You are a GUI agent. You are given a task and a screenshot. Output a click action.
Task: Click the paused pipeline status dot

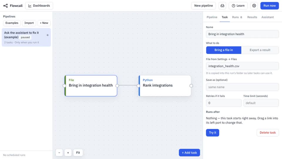click(48, 35)
